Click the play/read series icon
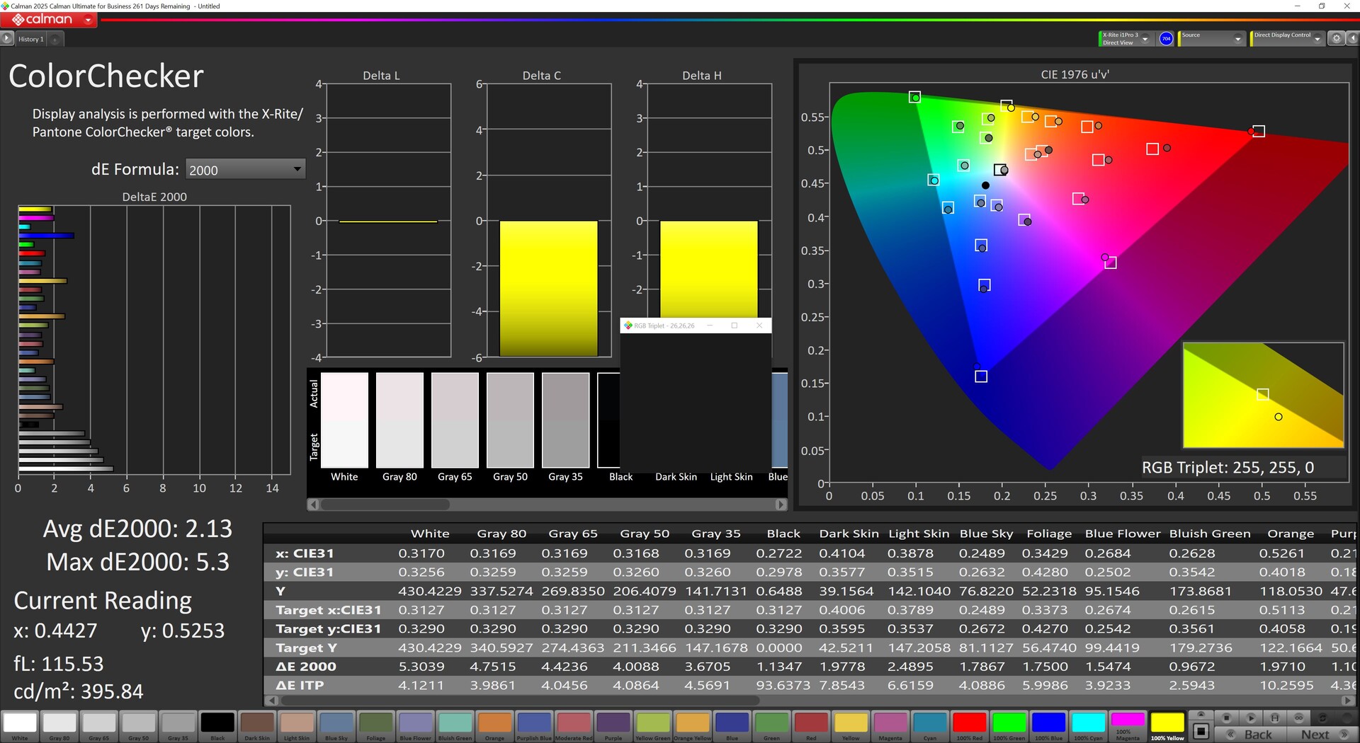Image resolution: width=1360 pixels, height=743 pixels. pos(1250,718)
